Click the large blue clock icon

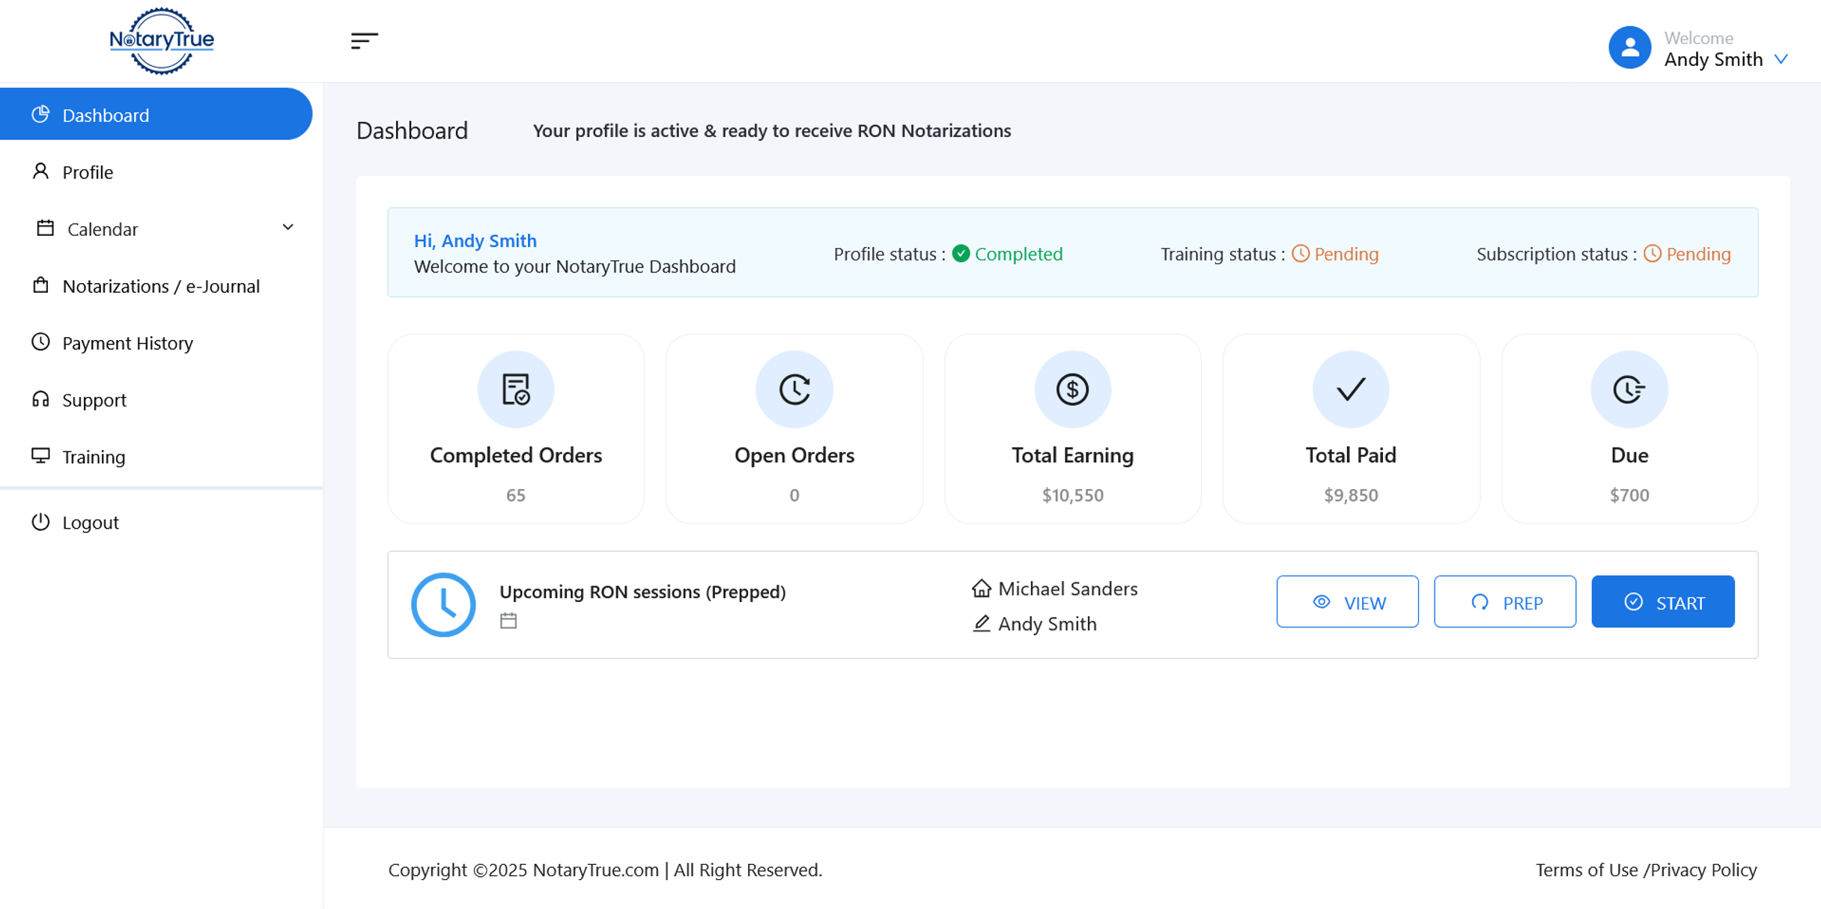pyautogui.click(x=443, y=604)
